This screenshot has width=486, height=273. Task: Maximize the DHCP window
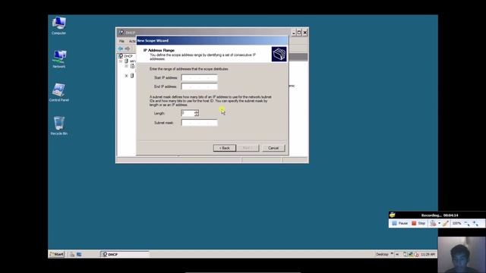tap(299, 33)
